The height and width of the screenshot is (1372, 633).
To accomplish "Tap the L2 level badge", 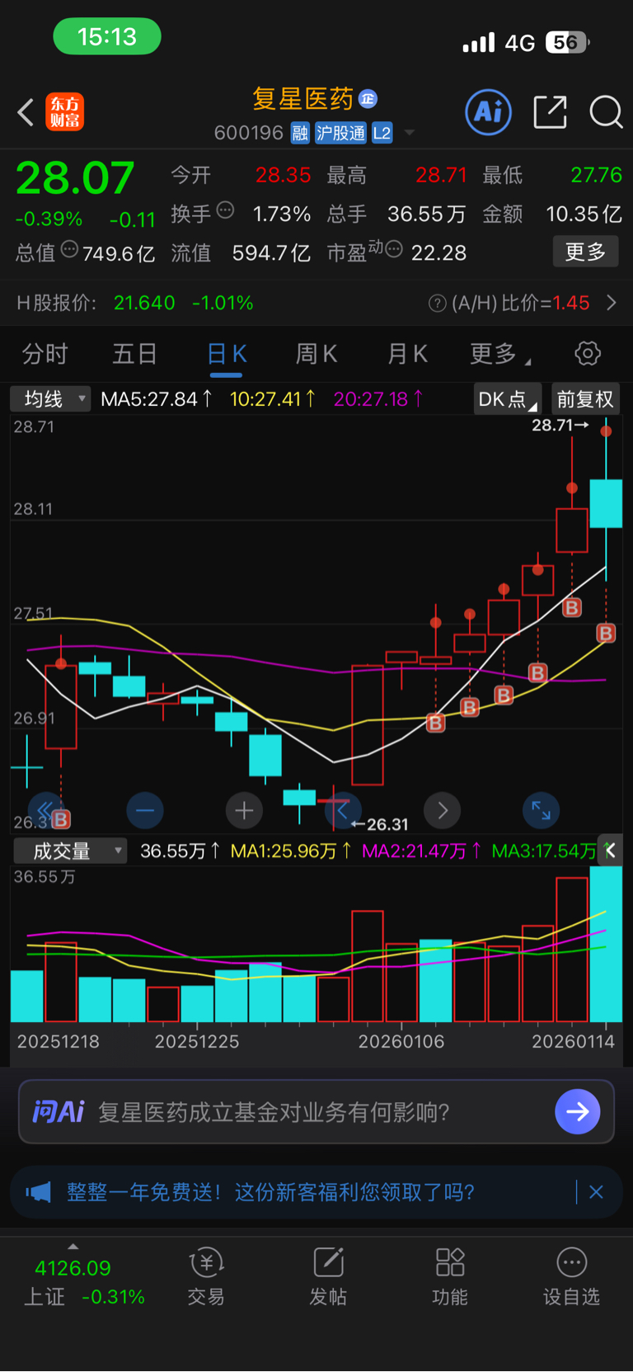I will click(382, 133).
